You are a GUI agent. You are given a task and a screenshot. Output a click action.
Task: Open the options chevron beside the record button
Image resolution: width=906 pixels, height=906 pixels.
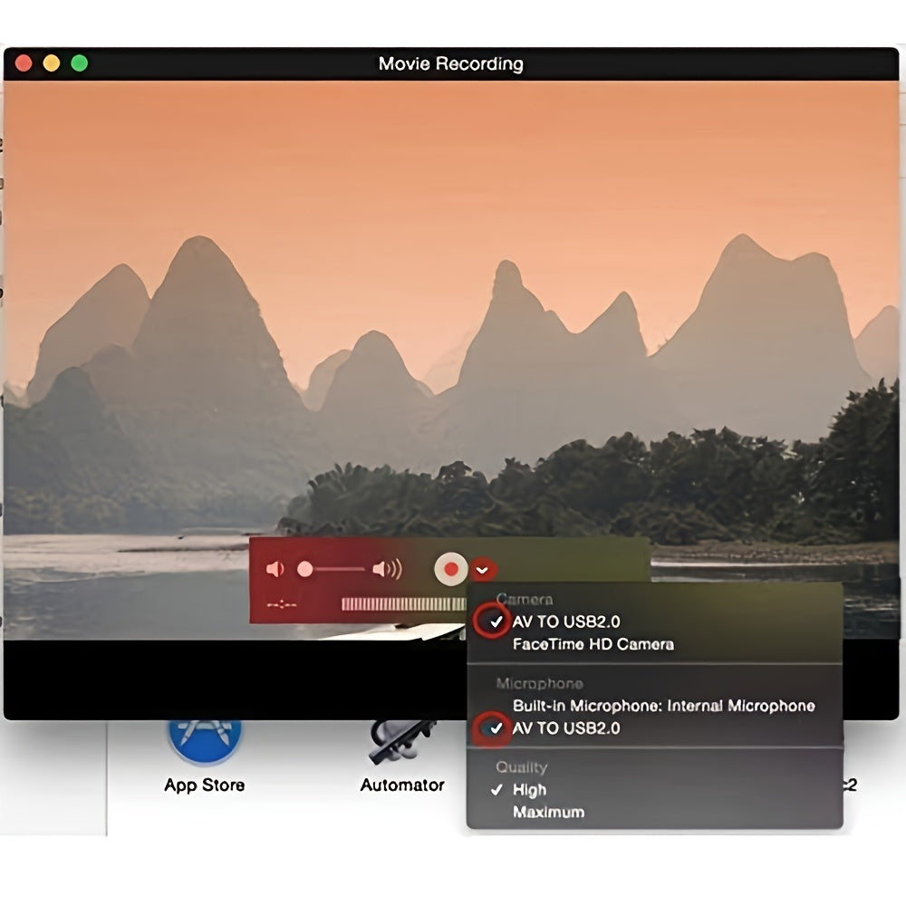click(484, 569)
